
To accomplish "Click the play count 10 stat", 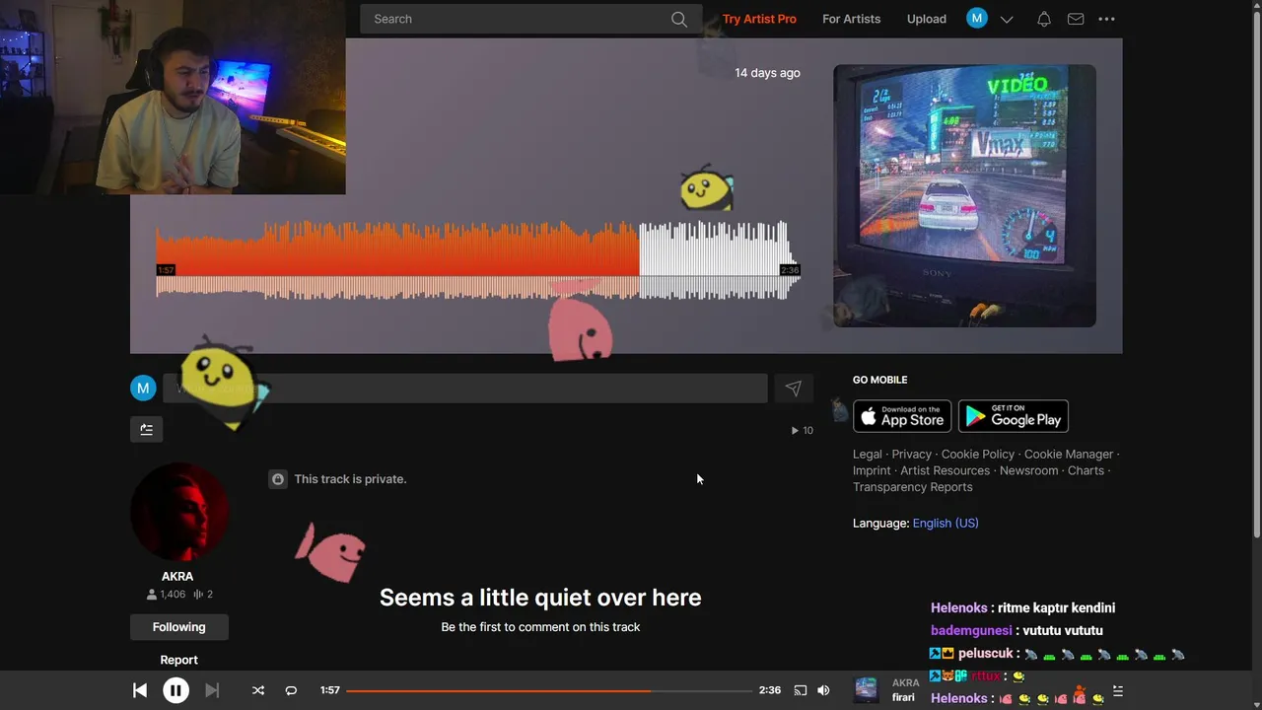I will (x=803, y=430).
